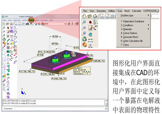Screen dimensions: 162x114
Task: Open the highlighted Data menu in main window
Action: click(x=31, y=20)
